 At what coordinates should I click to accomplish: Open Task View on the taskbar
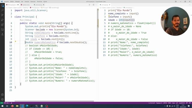[x=7, y=106]
